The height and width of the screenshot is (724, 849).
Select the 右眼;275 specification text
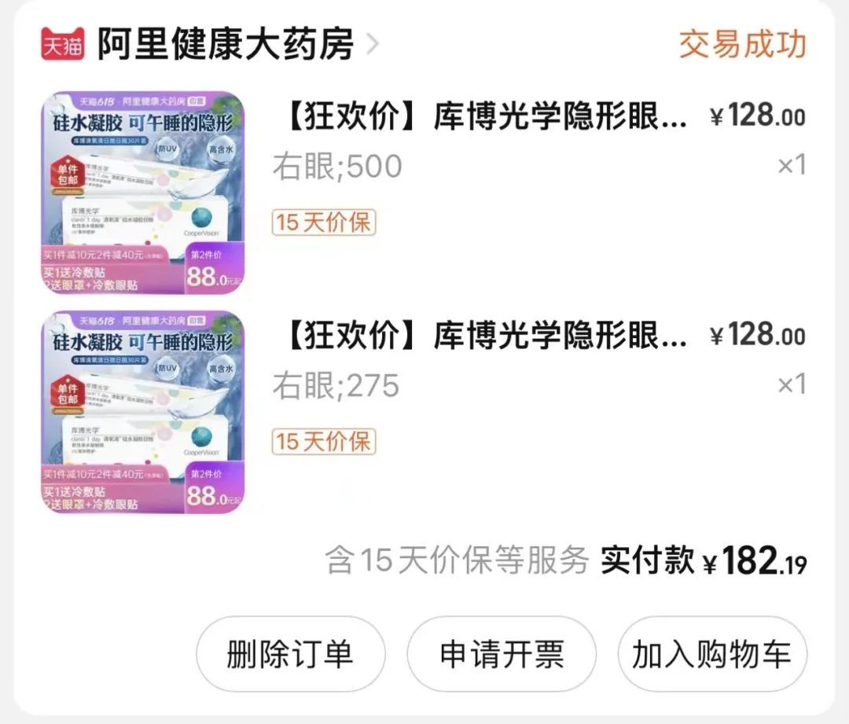click(x=336, y=385)
